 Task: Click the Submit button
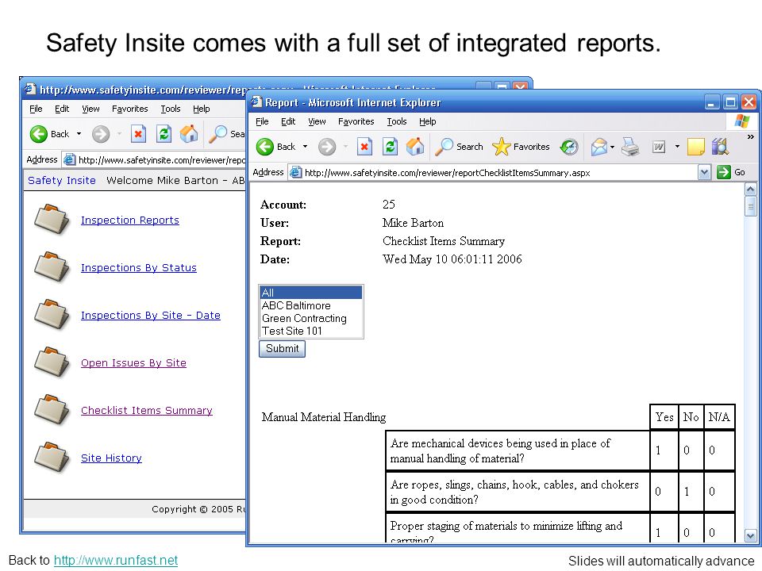[x=283, y=349]
